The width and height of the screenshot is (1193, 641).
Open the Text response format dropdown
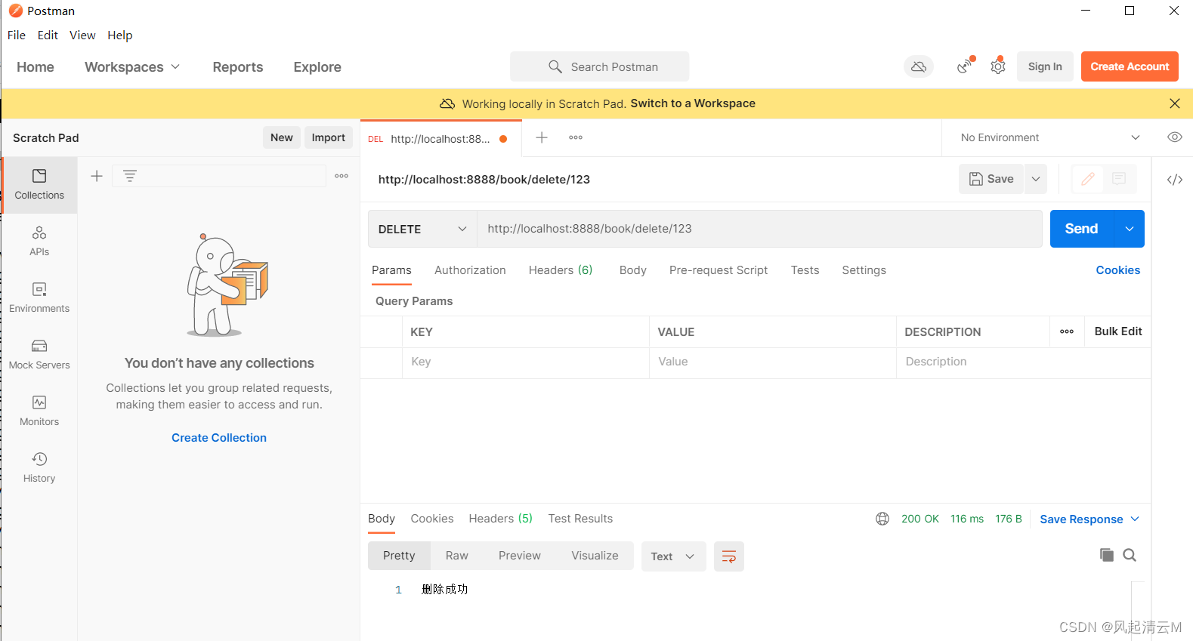(673, 556)
